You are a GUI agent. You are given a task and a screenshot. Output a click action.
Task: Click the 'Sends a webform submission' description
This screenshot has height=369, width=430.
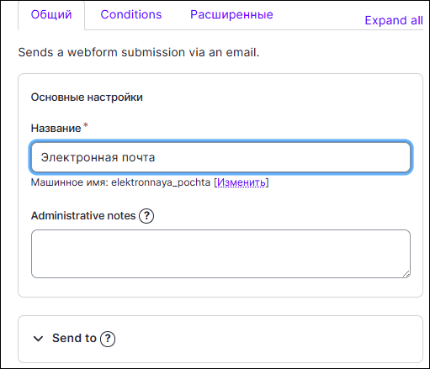139,52
